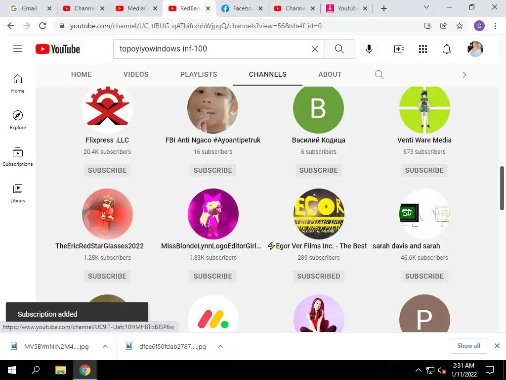Go to Home in the sidebar
This screenshot has height=380, width=506.
coord(18,84)
